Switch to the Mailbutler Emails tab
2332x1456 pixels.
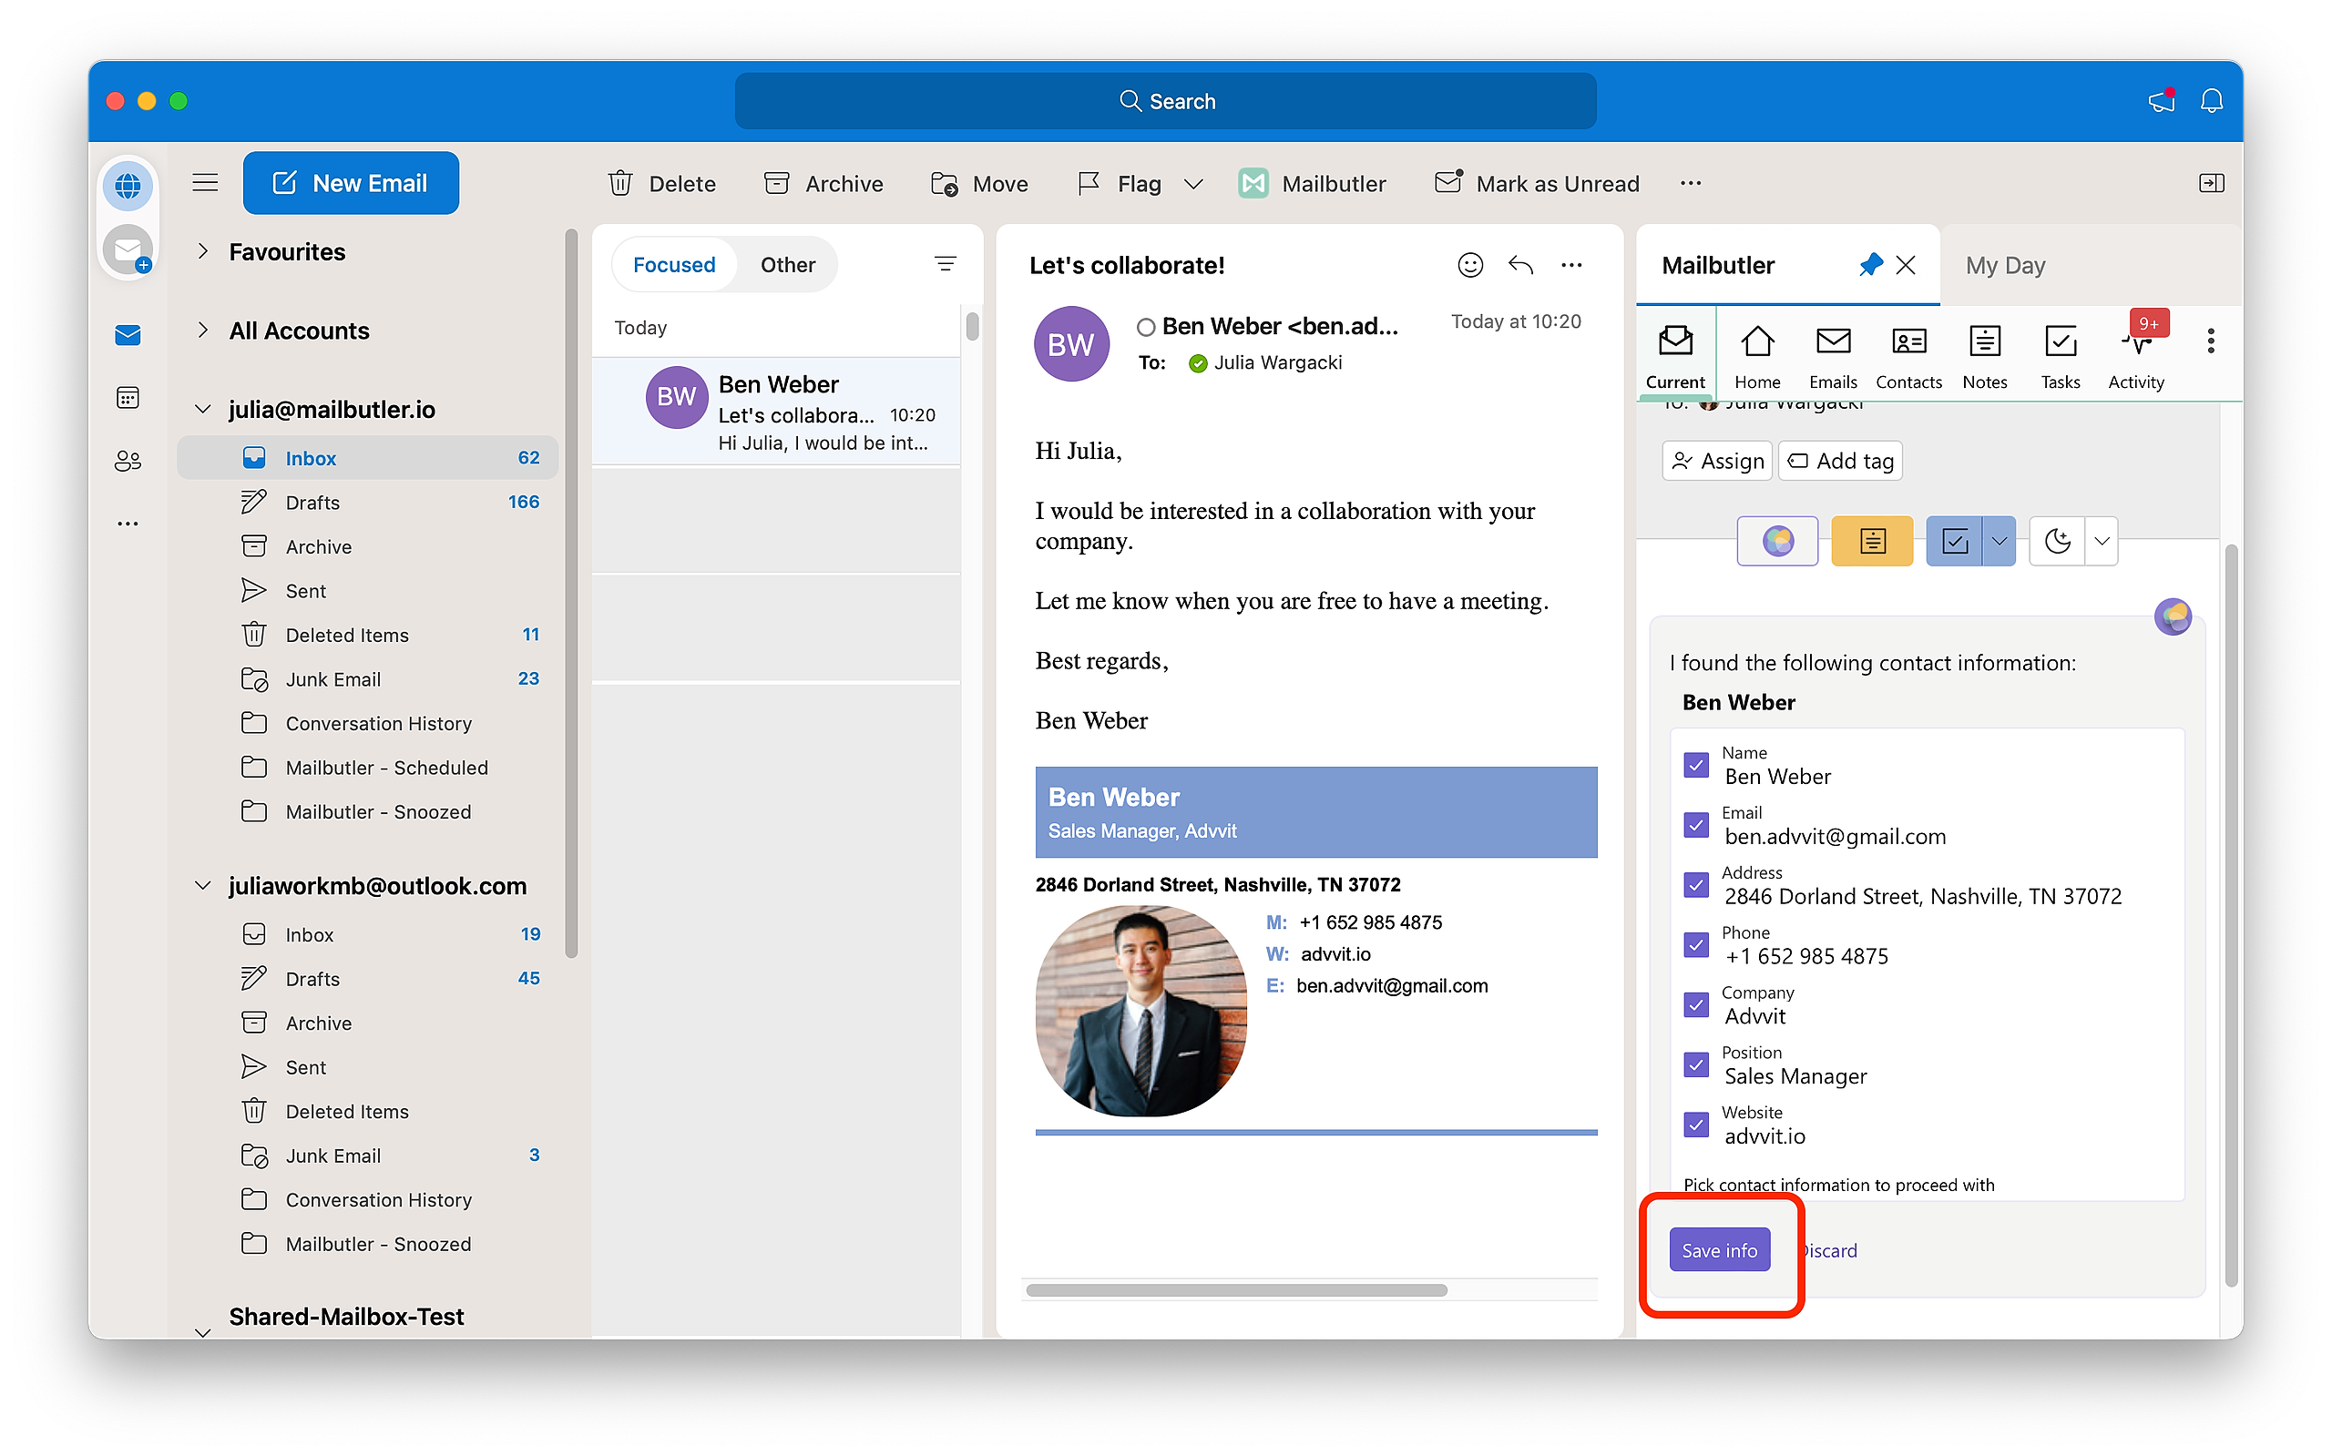coord(1832,357)
